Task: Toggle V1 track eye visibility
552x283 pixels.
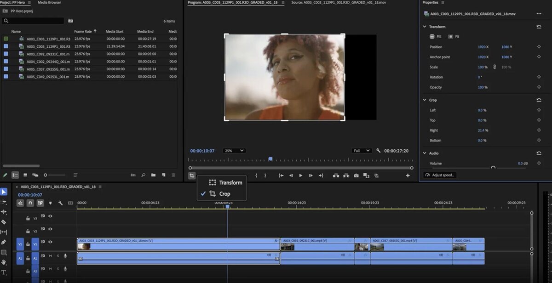Action: click(x=50, y=242)
